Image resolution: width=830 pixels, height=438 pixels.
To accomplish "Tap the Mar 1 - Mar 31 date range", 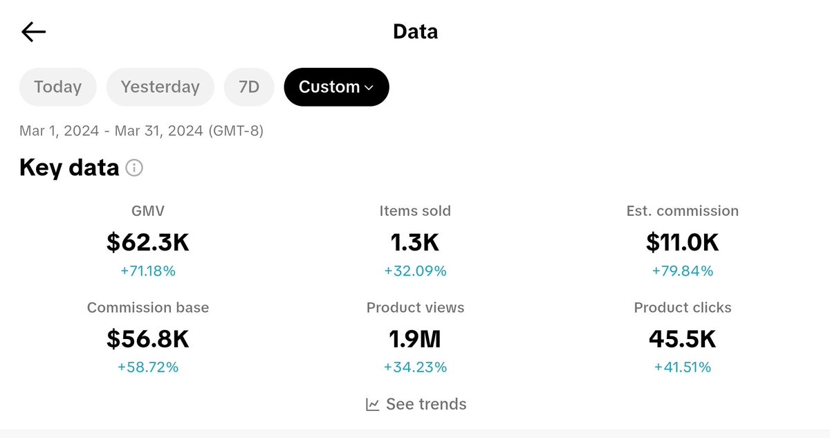I will click(x=141, y=131).
